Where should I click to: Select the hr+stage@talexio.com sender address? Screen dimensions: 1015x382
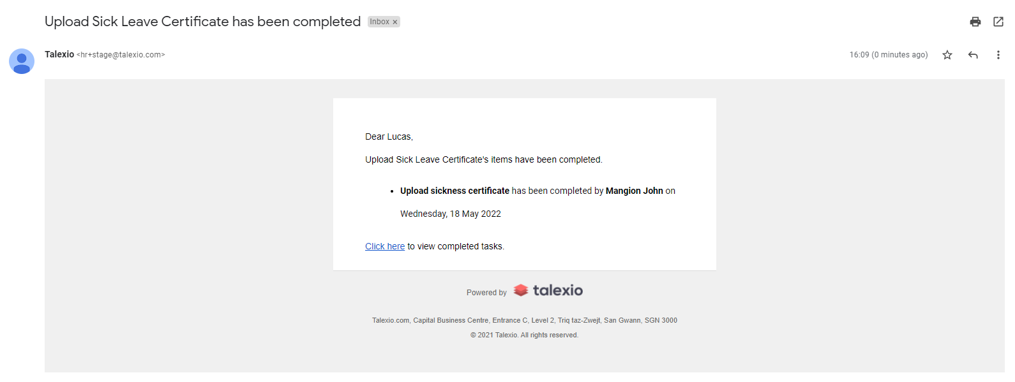point(121,55)
